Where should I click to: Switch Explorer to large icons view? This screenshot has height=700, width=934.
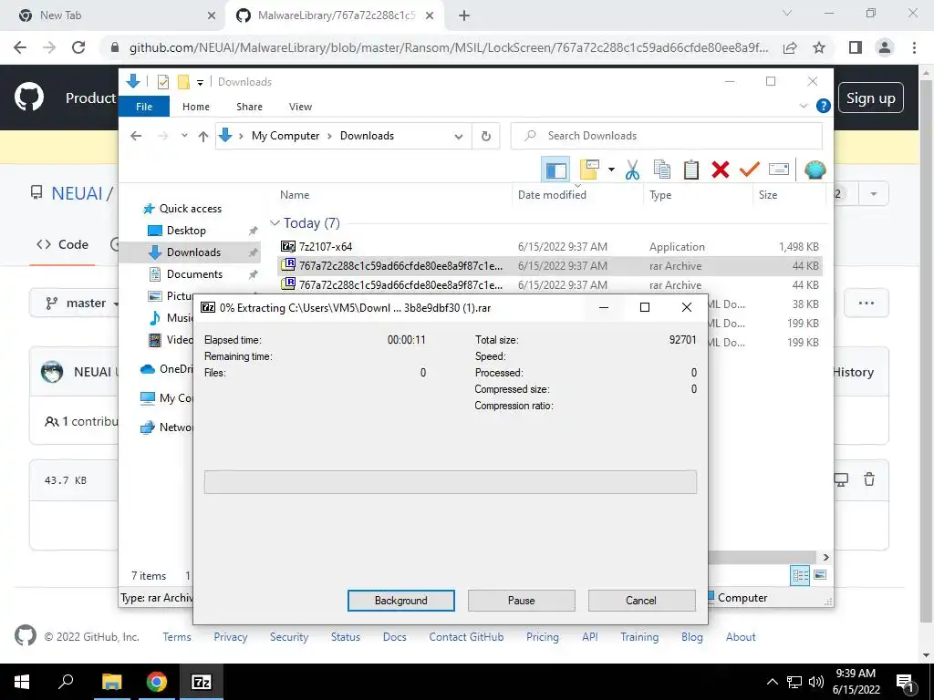tap(820, 575)
